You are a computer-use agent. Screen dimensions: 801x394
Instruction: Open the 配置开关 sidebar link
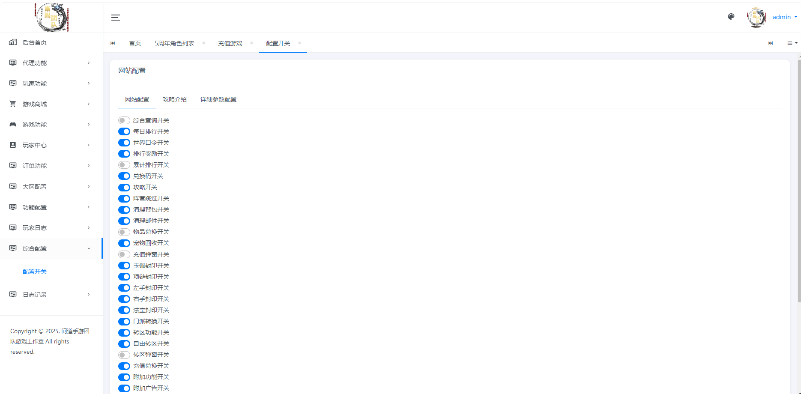click(x=35, y=272)
